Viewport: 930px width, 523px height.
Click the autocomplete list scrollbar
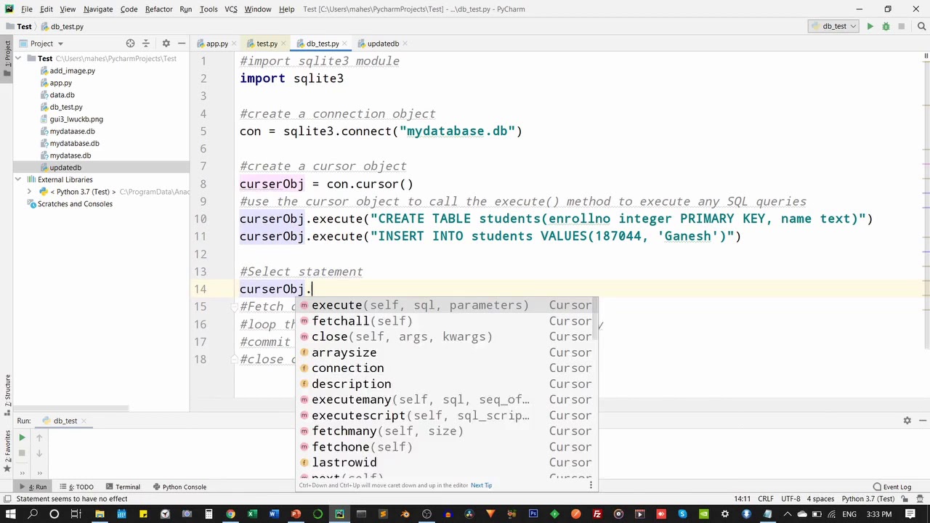[596, 320]
